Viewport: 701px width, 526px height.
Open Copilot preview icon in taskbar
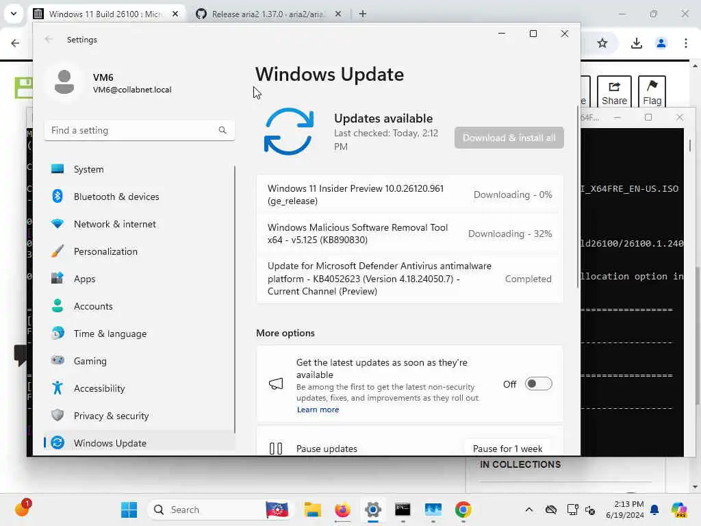point(678,510)
